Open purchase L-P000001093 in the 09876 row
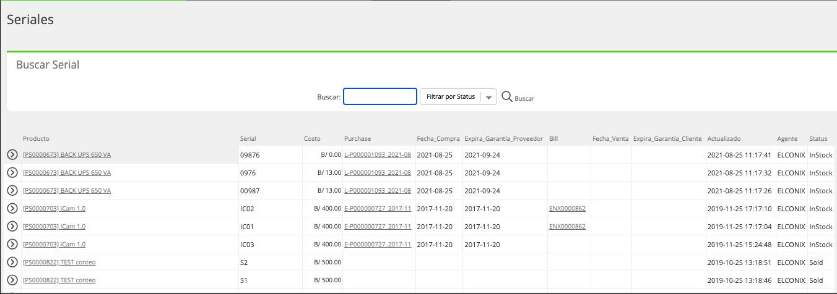The width and height of the screenshot is (837, 294). [378, 155]
